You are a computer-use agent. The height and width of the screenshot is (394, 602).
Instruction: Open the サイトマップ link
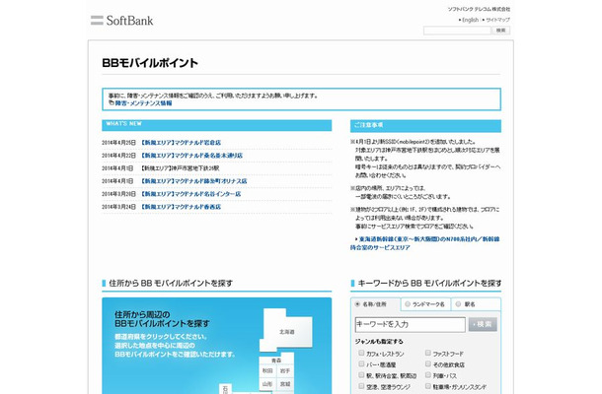tap(497, 20)
